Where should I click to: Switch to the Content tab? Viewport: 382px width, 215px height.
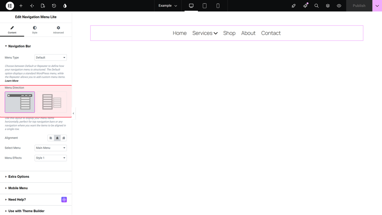click(12, 30)
